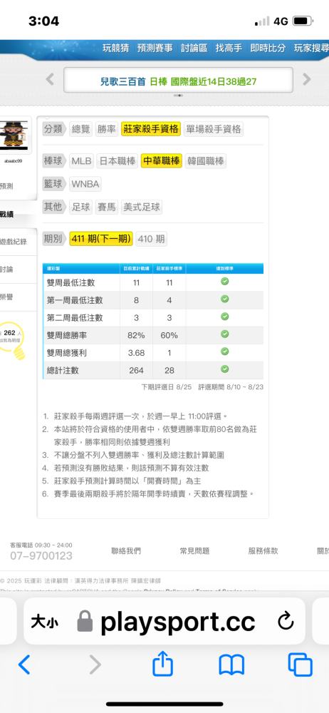Show previous banner with left chevron
The width and height of the screenshot is (329, 713).
(x=50, y=79)
